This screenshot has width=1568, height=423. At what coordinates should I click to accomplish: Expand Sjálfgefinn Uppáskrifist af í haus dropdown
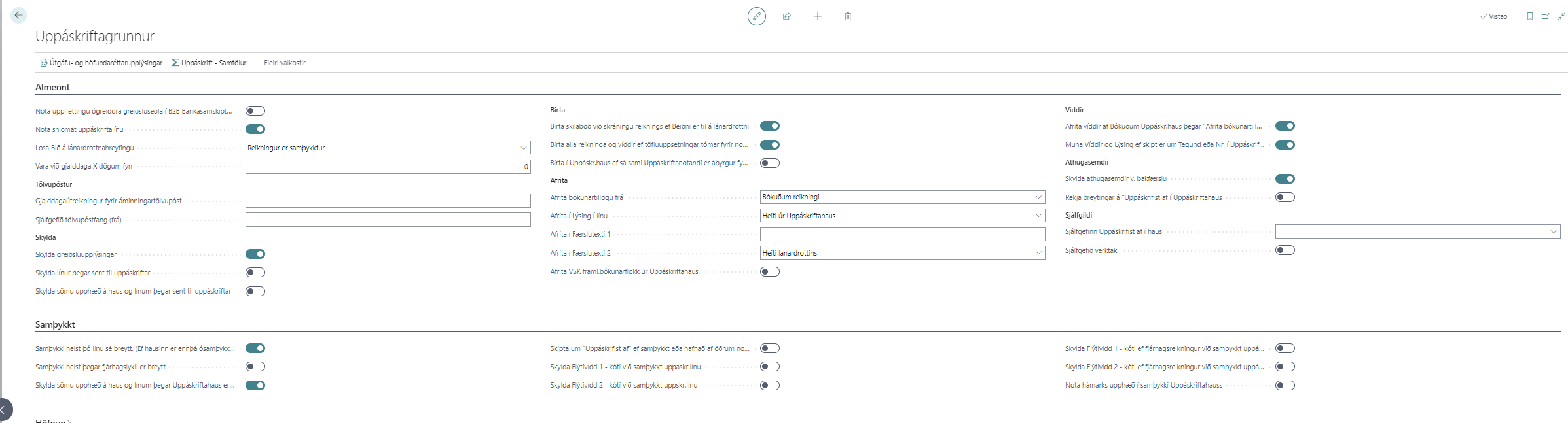[x=1417, y=231]
